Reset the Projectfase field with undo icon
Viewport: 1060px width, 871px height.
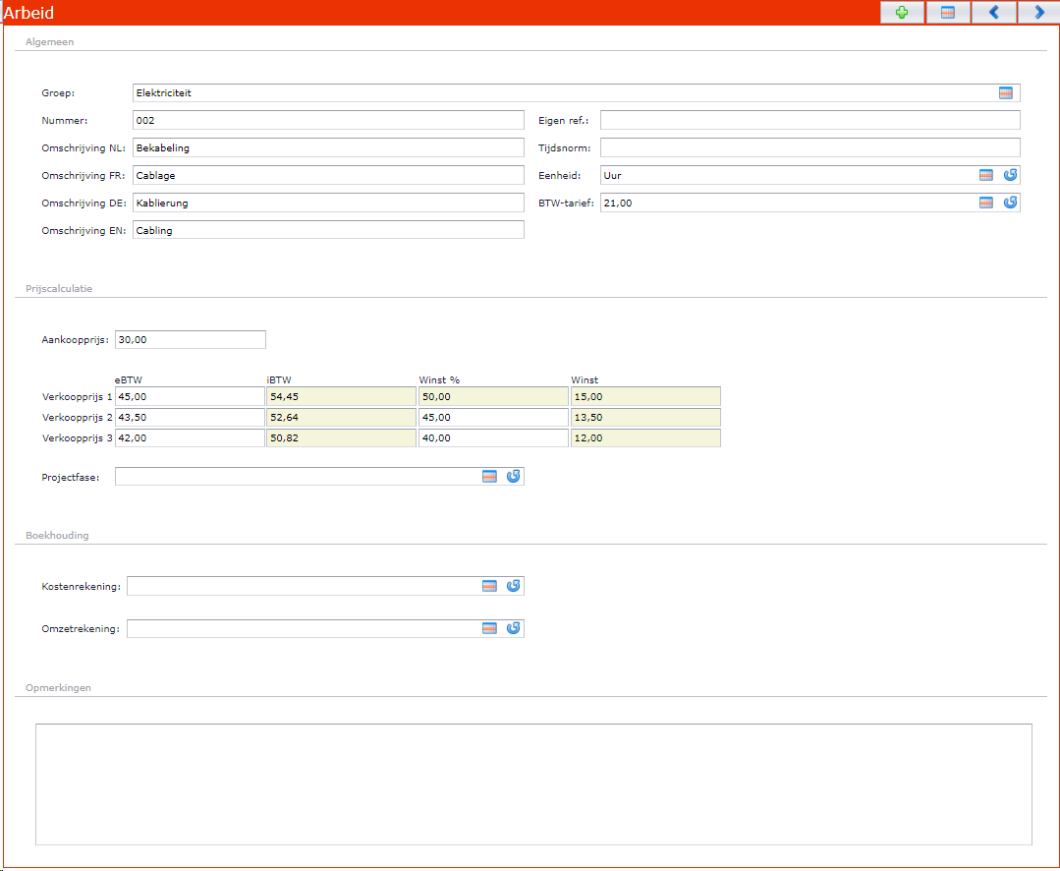click(513, 477)
